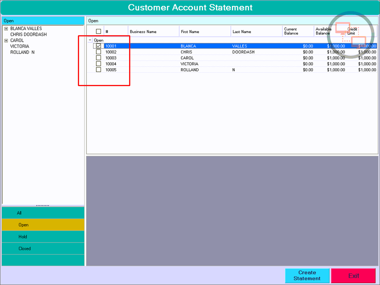
Task: Sort by First Name column header
Action: click(x=205, y=31)
